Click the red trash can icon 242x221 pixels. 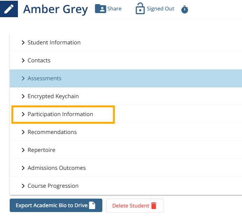[x=154, y=206]
